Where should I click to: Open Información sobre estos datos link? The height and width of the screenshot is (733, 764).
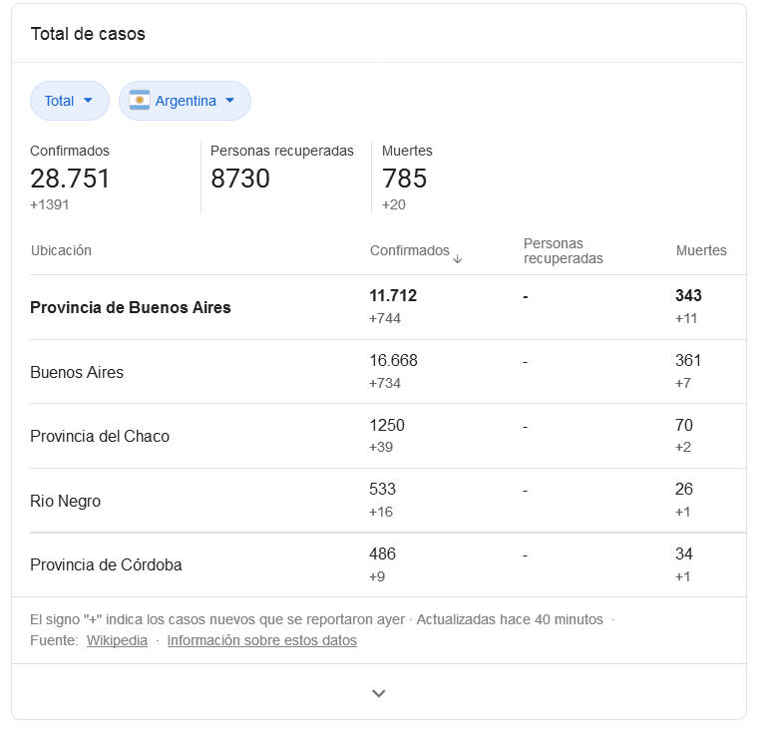point(261,640)
